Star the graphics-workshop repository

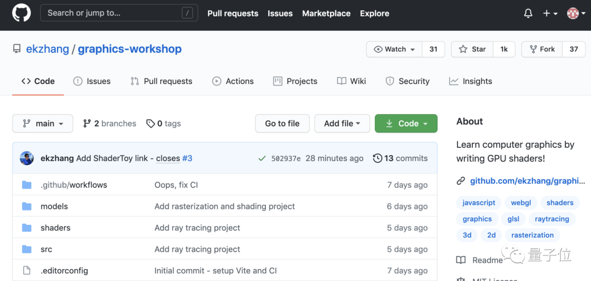472,49
